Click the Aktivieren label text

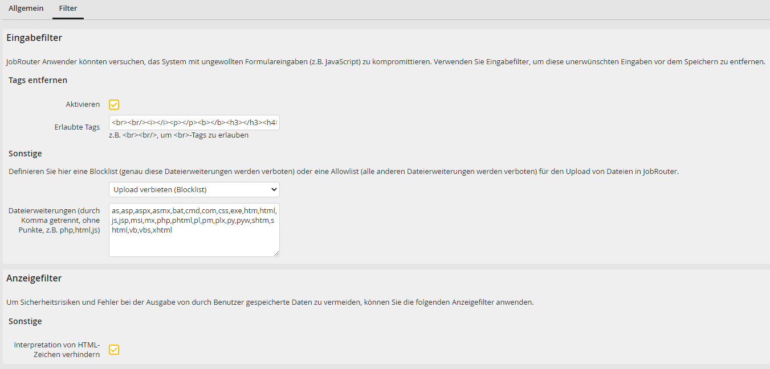click(83, 105)
